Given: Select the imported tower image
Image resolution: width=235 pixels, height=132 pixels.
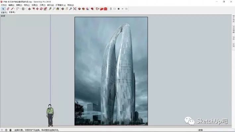Looking at the screenshot, I should click(x=111, y=71).
